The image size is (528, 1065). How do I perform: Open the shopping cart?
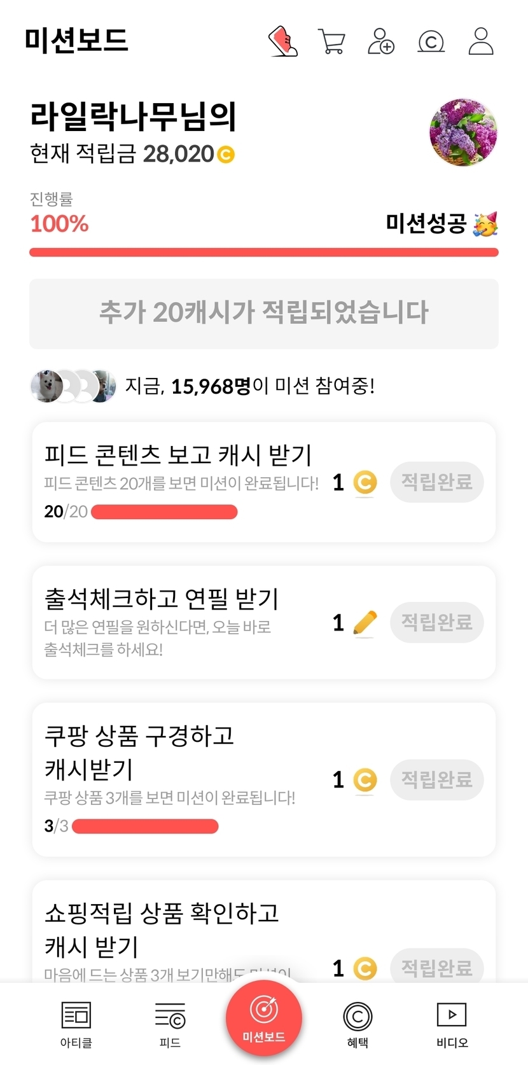[x=331, y=42]
